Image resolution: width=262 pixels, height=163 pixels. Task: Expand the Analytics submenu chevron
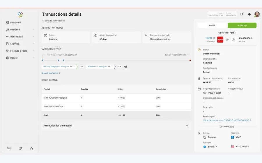(33, 44)
